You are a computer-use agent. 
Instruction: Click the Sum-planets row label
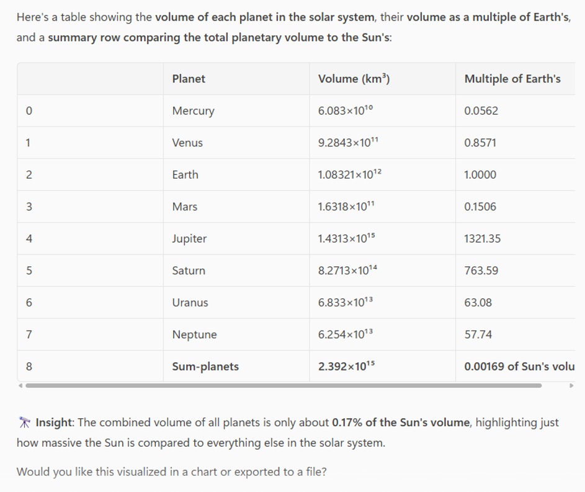[205, 366]
